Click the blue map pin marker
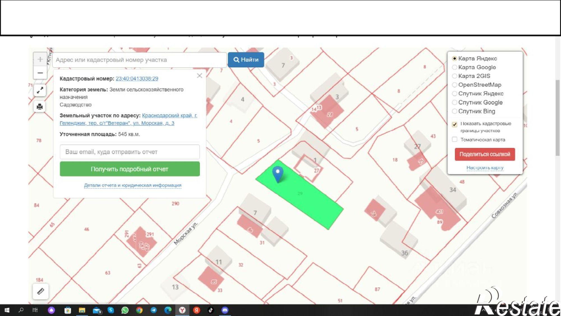 [x=278, y=174]
